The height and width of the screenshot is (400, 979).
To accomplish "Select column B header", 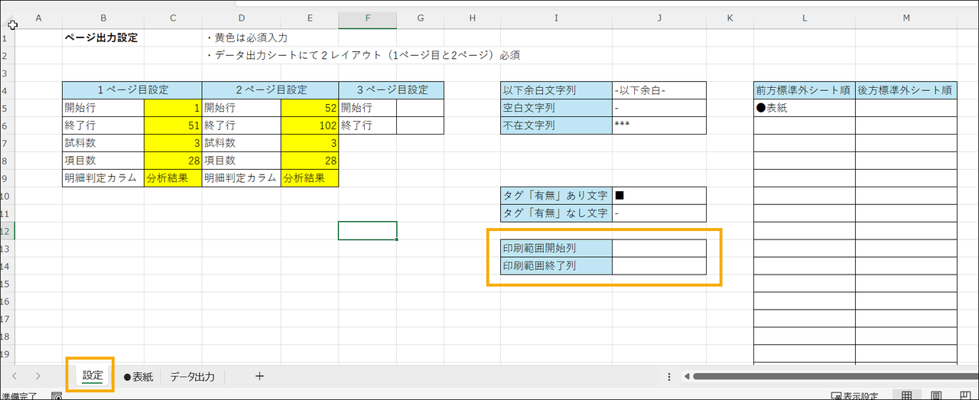I will click(103, 18).
